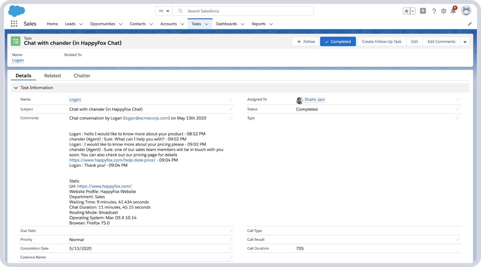Edit the Priority field pencil icon
The width and height of the screenshot is (481, 267).
[231, 240]
